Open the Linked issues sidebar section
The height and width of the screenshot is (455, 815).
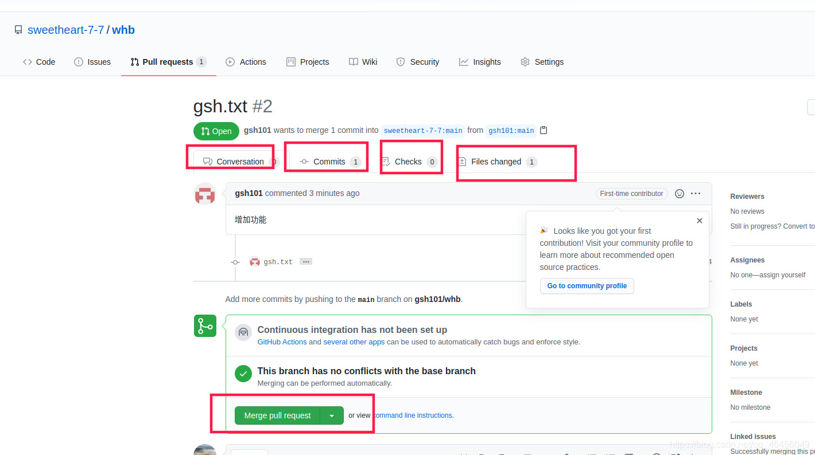click(x=753, y=437)
